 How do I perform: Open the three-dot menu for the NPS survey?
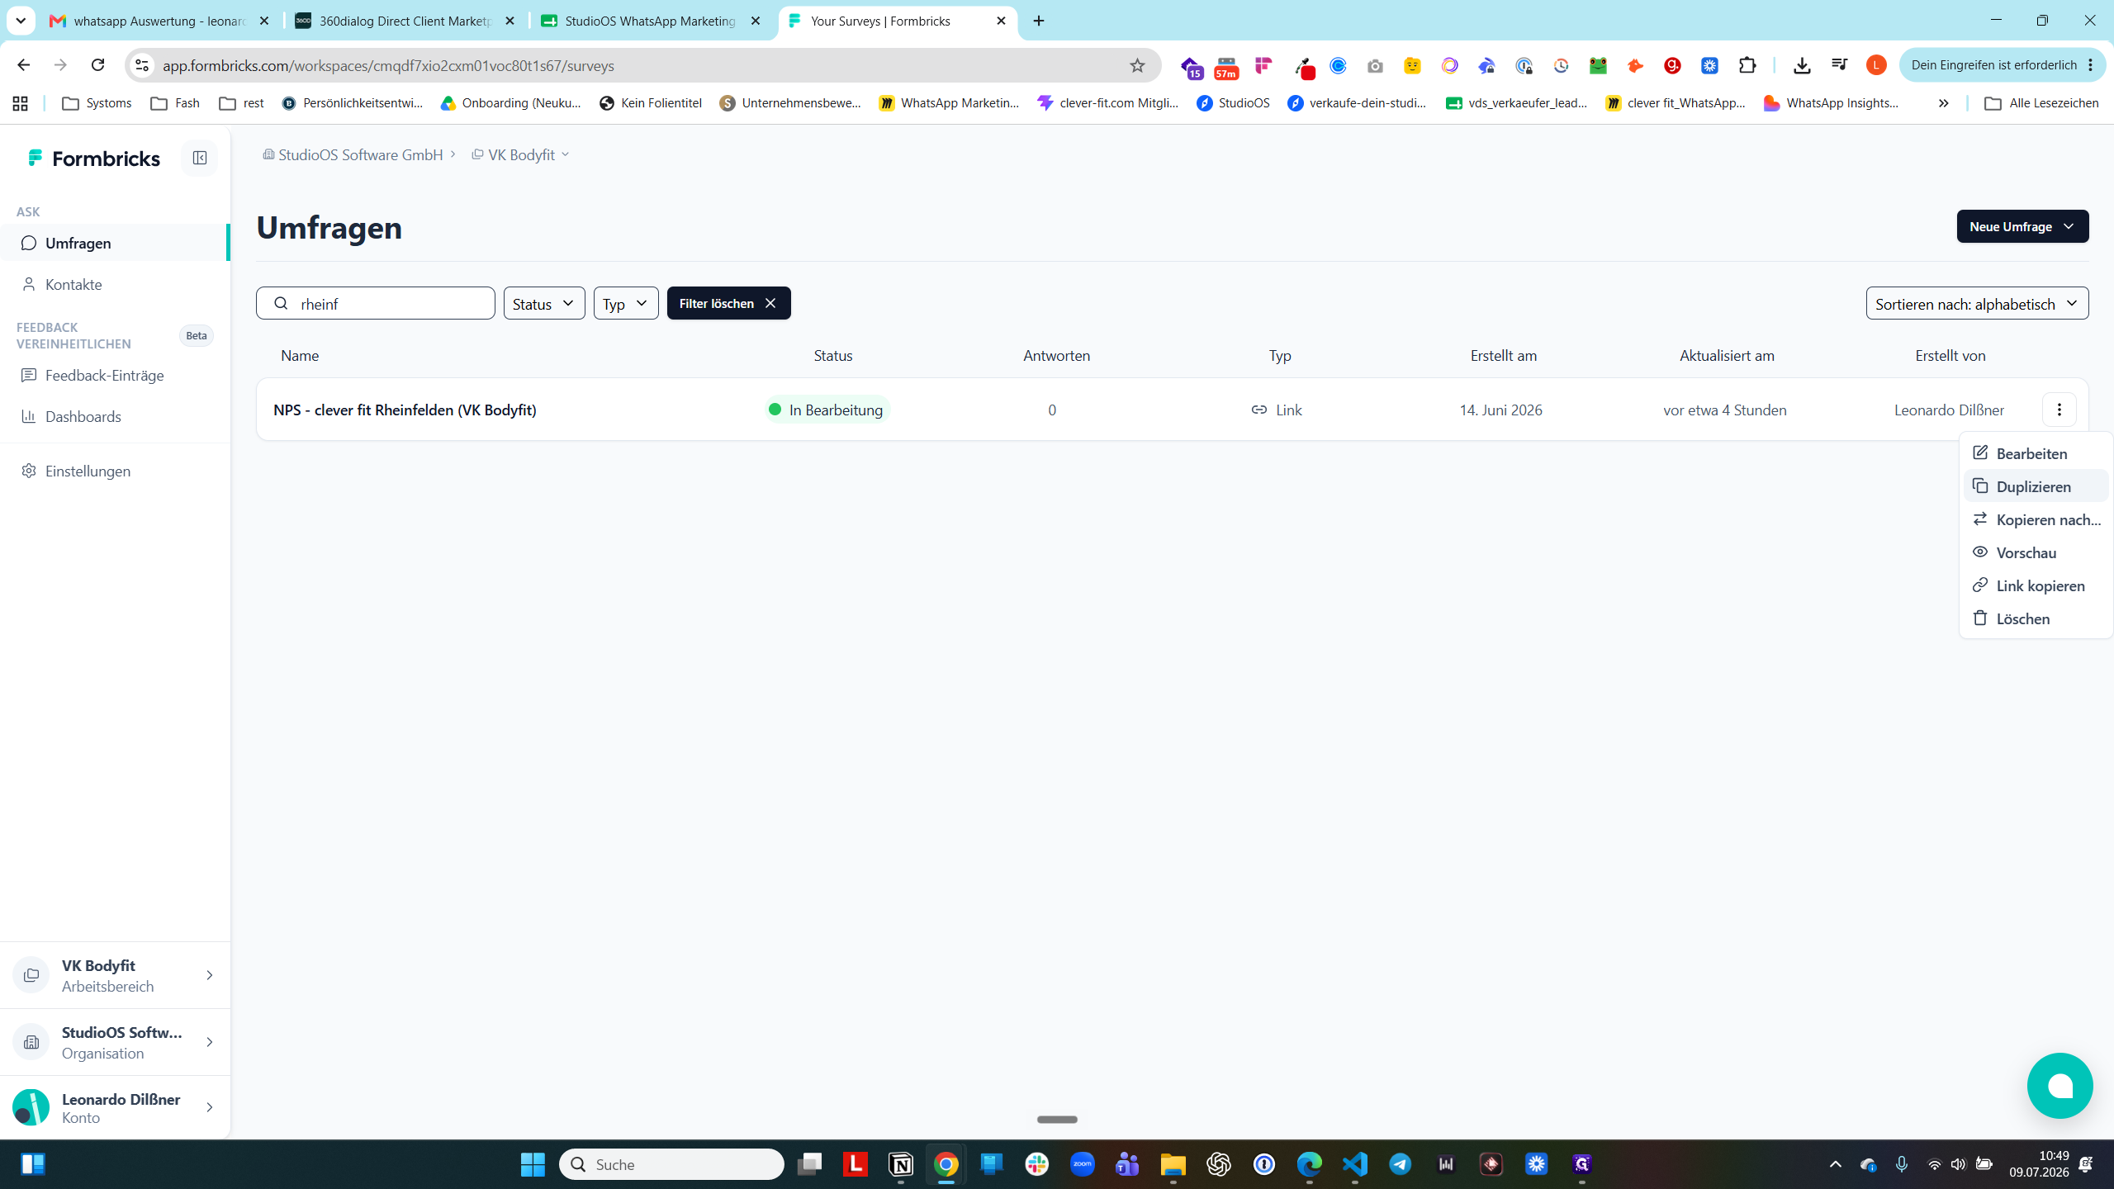tap(2059, 410)
